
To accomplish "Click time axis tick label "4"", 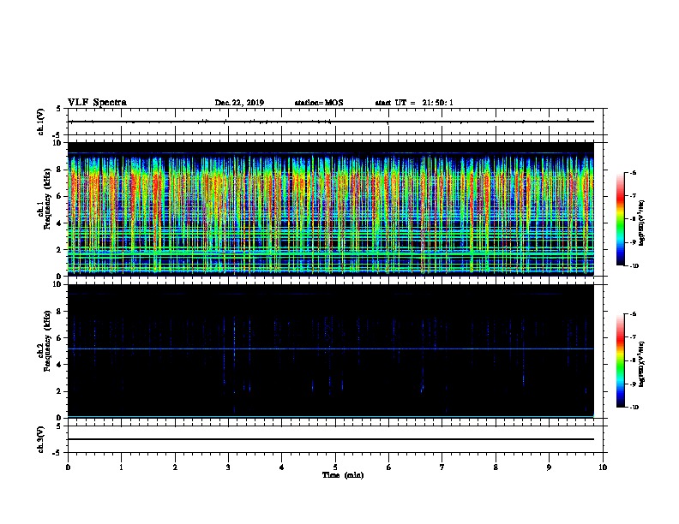I will coord(282,467).
